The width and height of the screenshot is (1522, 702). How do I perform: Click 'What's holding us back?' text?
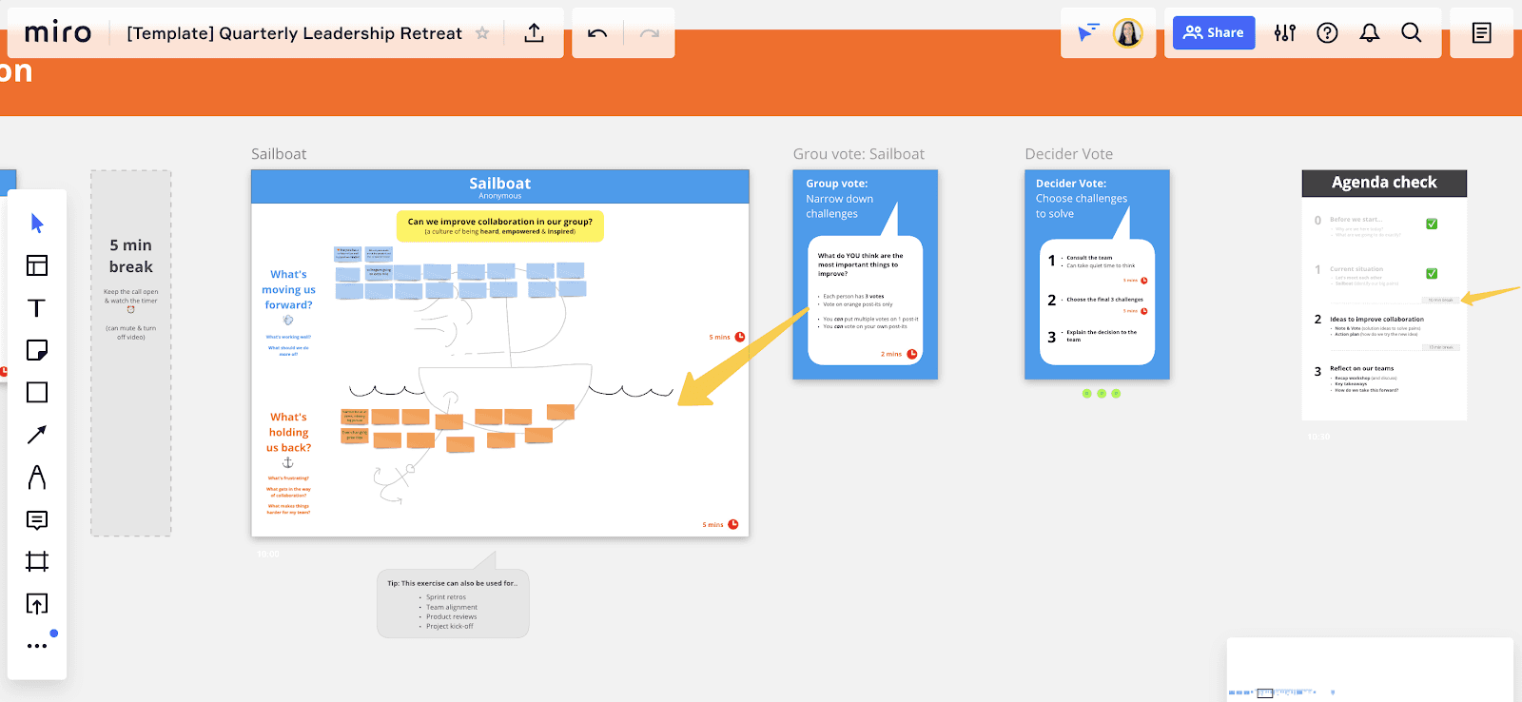pos(288,432)
